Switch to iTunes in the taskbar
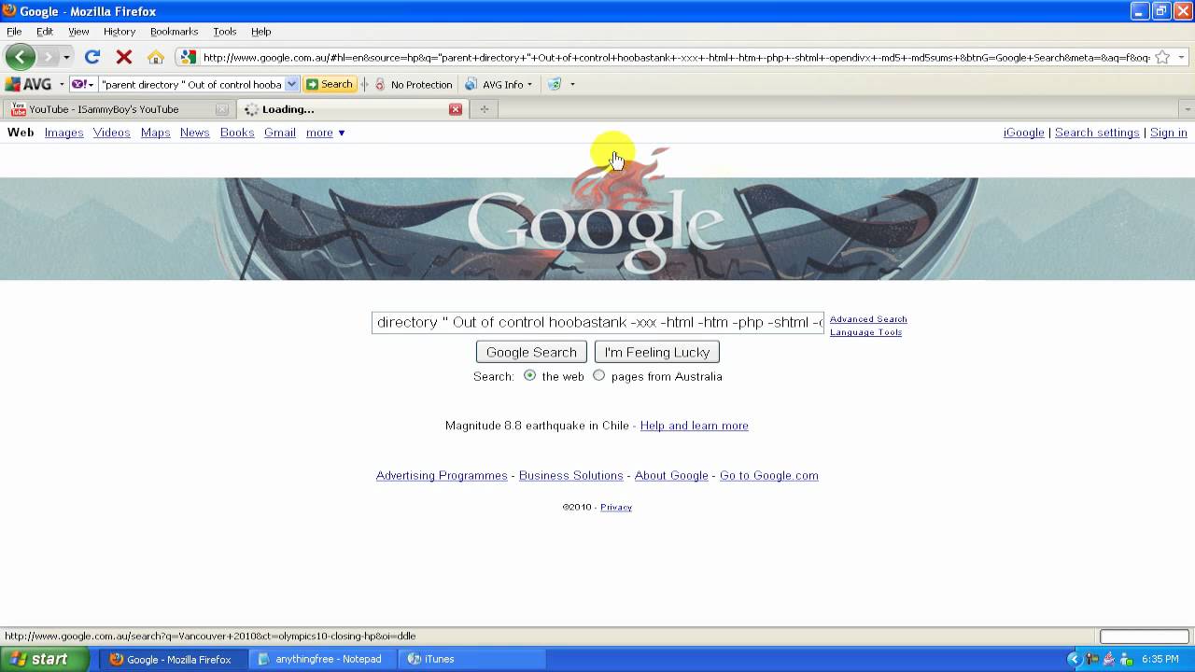This screenshot has width=1195, height=672. (473, 659)
